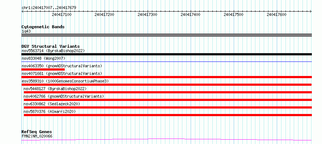Click the DGV Structural Variants heading
This screenshot has width=322, height=144.
point(51,46)
